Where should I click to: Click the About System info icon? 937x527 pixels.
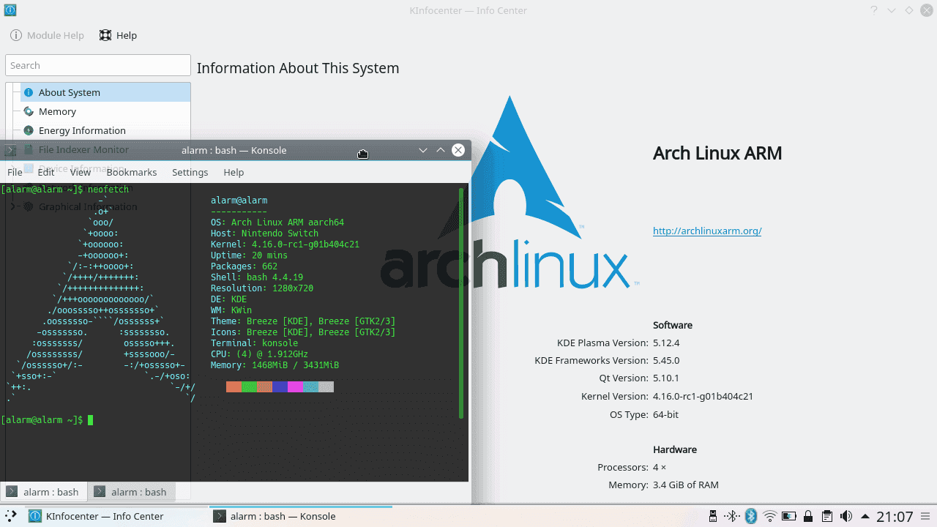pyautogui.click(x=29, y=92)
